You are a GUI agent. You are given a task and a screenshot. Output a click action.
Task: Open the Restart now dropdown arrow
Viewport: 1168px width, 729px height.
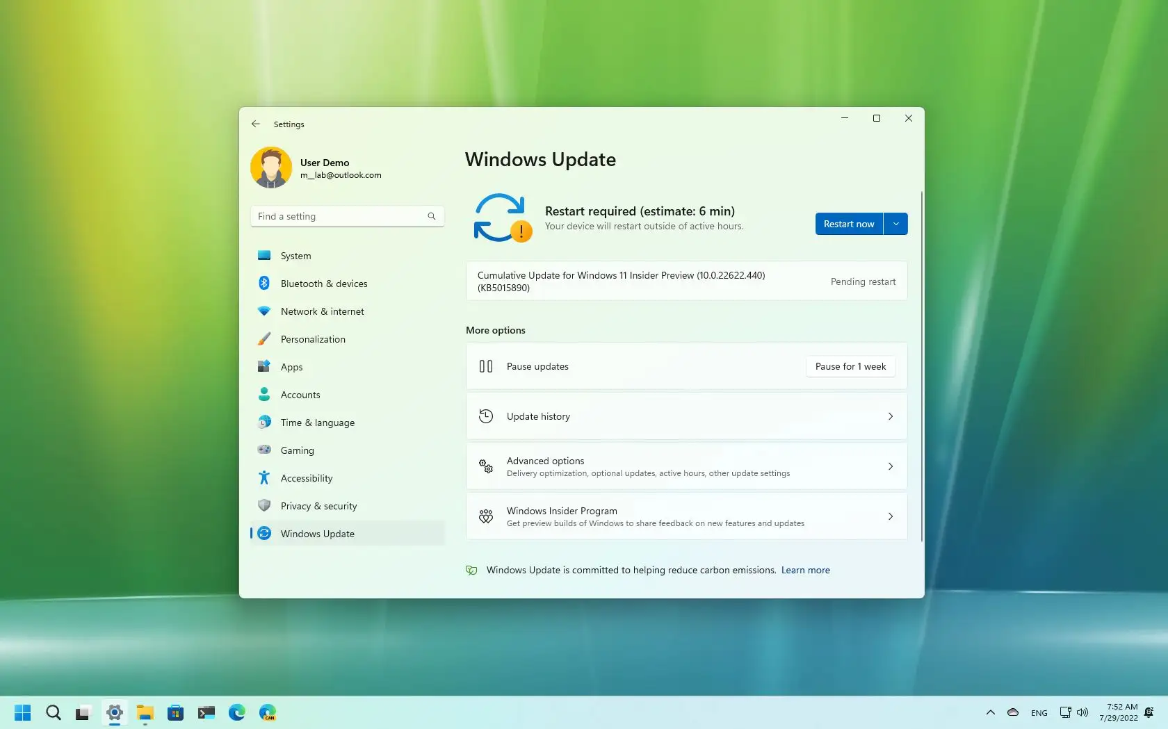pos(896,223)
